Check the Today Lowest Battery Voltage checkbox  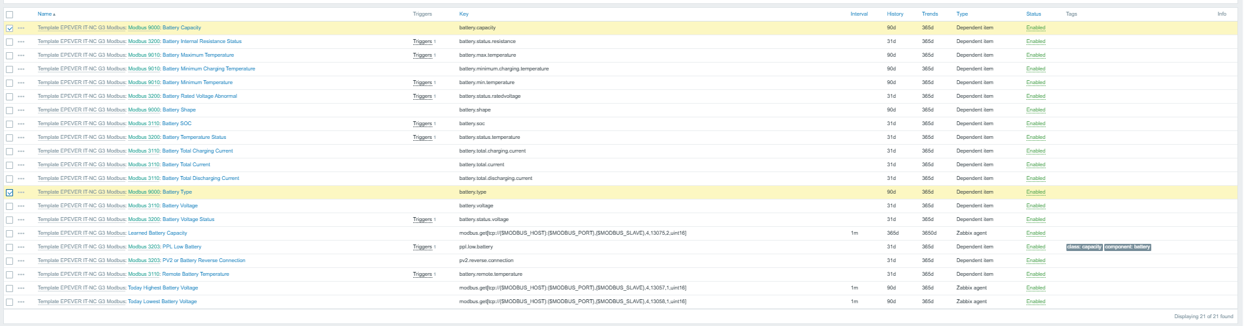click(x=9, y=302)
